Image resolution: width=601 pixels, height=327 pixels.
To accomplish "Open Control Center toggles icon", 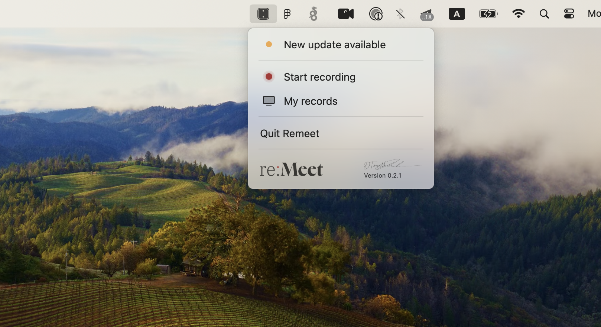I will point(569,14).
